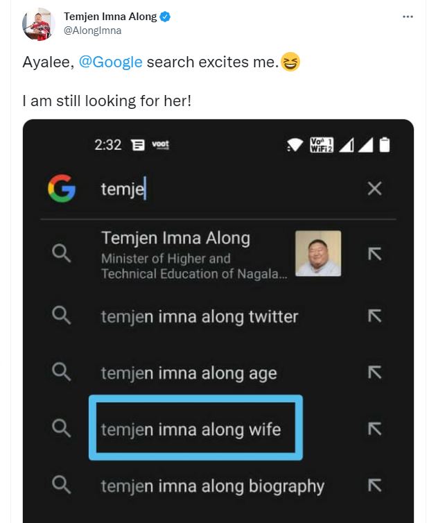The width and height of the screenshot is (436, 523).
Task: Click the minister's photo thumbnail in suggestions
Action: click(x=318, y=254)
